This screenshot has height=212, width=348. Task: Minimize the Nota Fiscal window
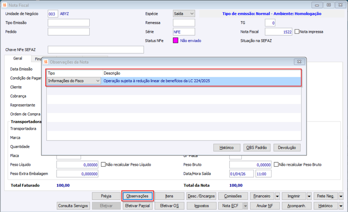317,5
